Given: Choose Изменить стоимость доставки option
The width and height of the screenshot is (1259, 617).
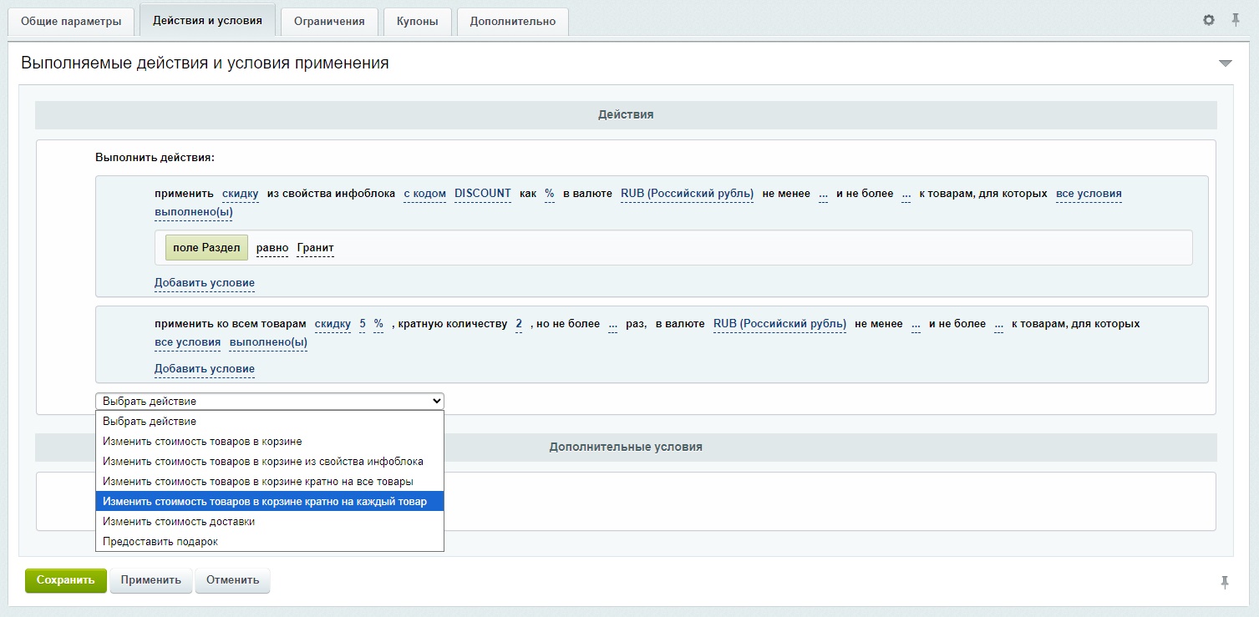Looking at the screenshot, I should coord(179,522).
